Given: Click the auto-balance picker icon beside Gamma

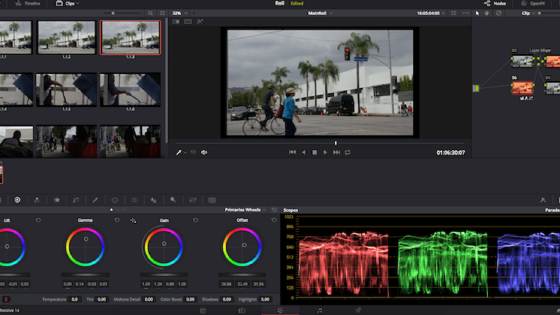Looking at the screenshot, I should (x=133, y=220).
